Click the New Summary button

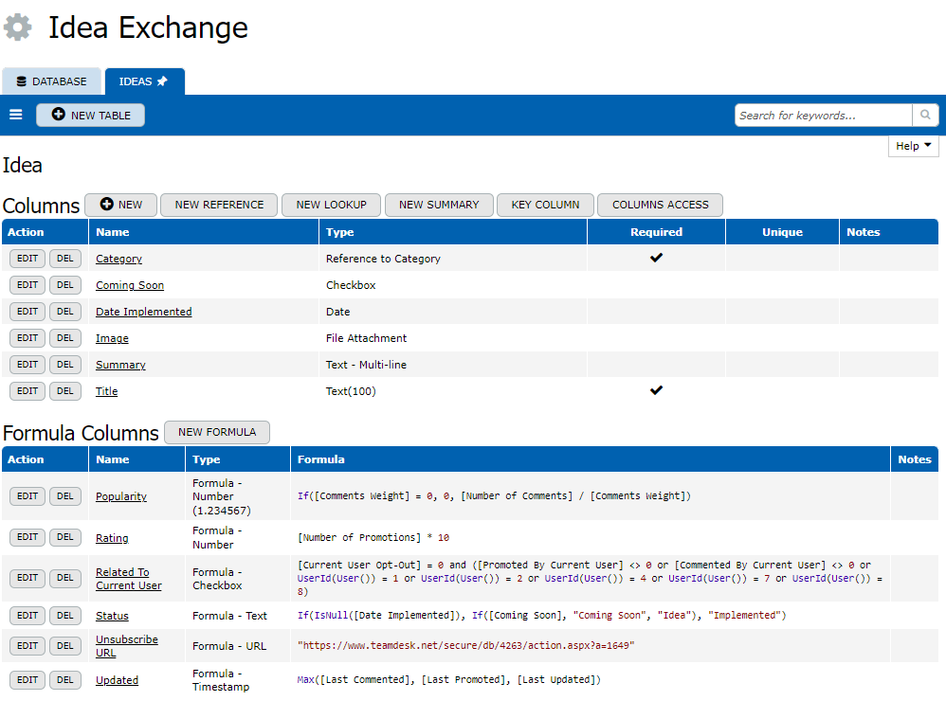tap(439, 205)
